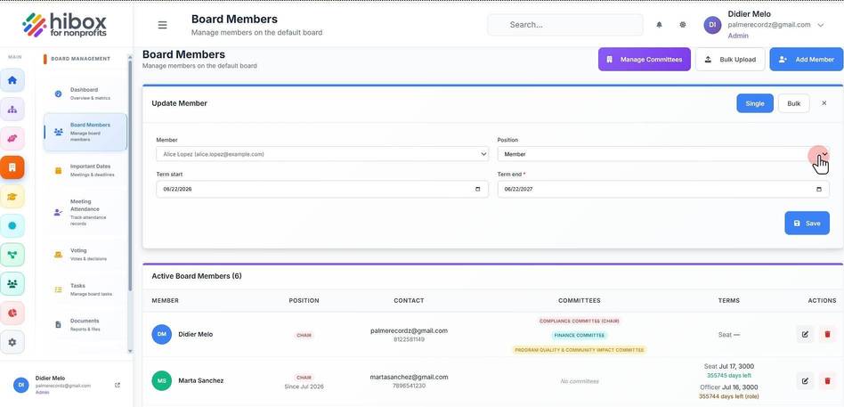Click the Manage Committees button
This screenshot has width=844, height=407.
[644, 59]
